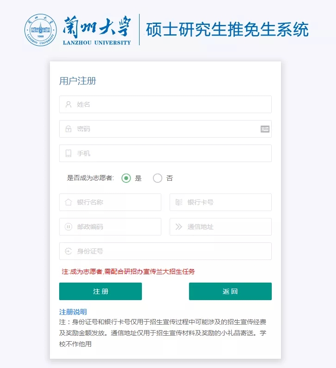Focus the 通信地址 mailing address field
336x368 pixels.
coord(220,227)
